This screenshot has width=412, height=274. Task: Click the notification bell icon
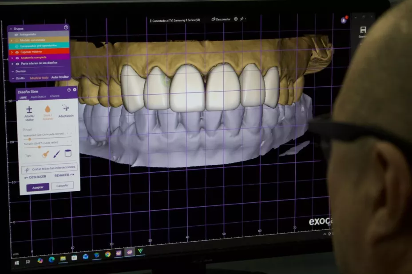344,20
